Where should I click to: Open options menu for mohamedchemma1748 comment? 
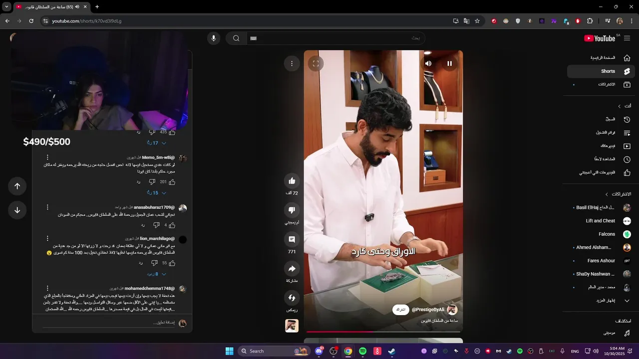pyautogui.click(x=47, y=288)
